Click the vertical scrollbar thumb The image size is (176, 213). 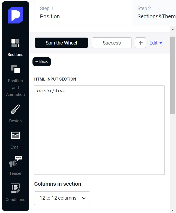pos(173,75)
